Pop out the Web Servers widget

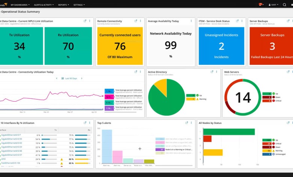pyautogui.click(x=288, y=72)
